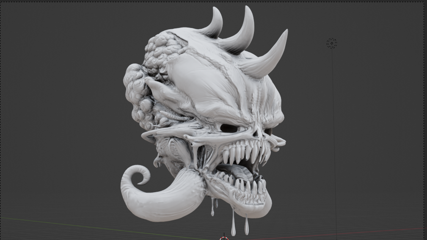Screen dimensions: 427x240
Task: Click the 3D cursor at viewport bottom
Action: (x=224, y=238)
